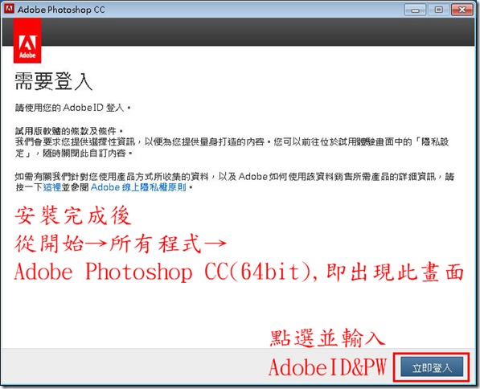Click the red 點選並輸入 annotation

coord(327,338)
